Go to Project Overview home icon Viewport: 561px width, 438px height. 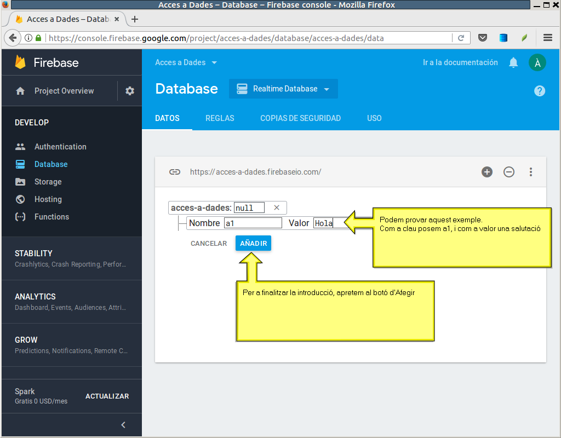pyautogui.click(x=20, y=91)
